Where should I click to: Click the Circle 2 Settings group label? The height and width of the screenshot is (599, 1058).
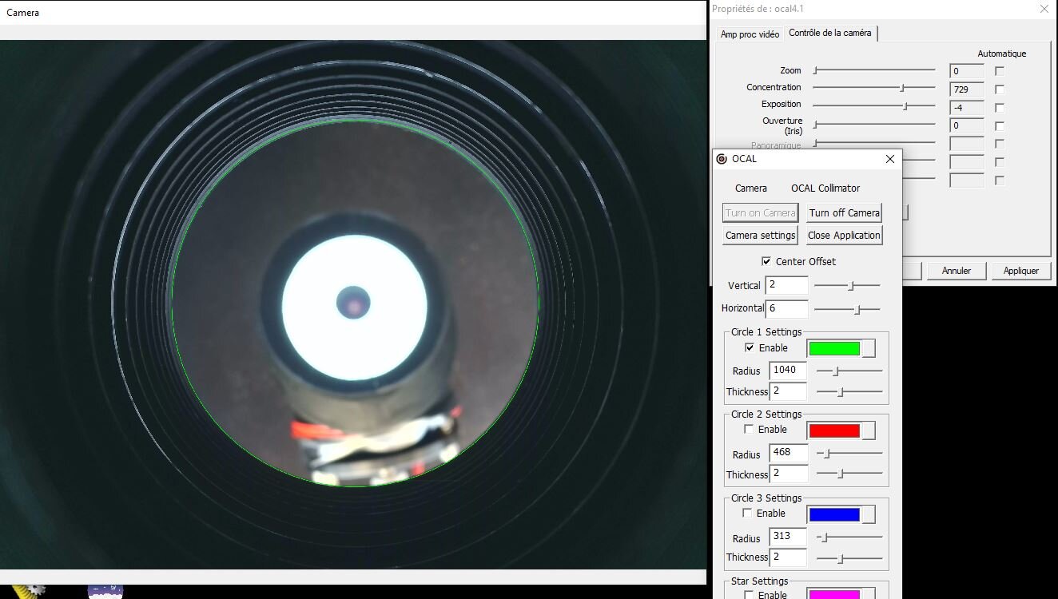(766, 415)
